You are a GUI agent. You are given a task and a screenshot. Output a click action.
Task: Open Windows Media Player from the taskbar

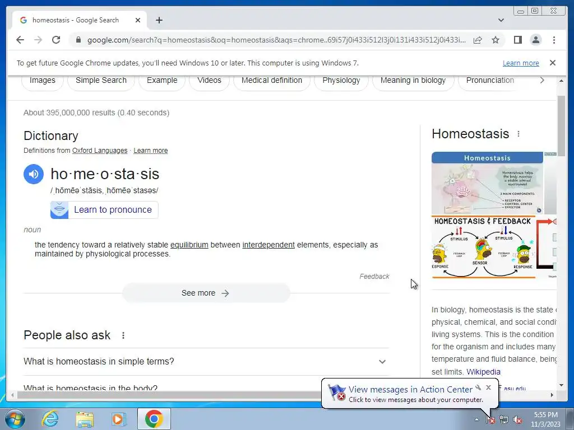coord(119,419)
